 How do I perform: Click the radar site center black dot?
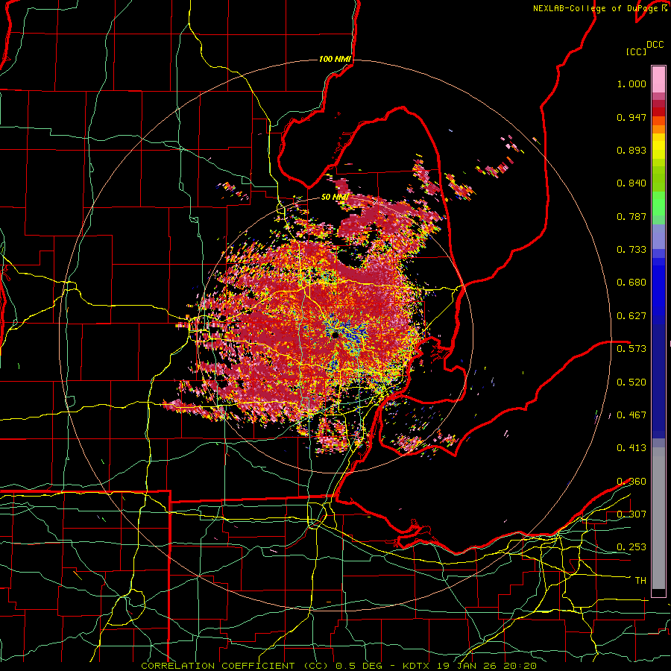click(335, 335)
